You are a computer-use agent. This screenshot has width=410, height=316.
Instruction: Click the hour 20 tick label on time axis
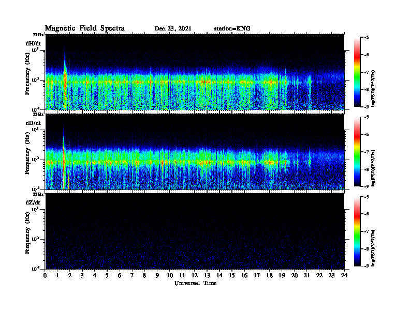tap(295, 275)
